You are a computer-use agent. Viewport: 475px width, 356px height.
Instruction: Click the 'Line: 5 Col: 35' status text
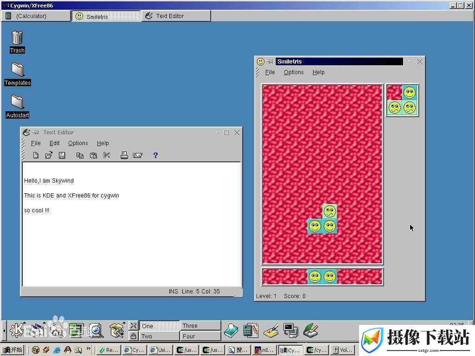pos(200,292)
